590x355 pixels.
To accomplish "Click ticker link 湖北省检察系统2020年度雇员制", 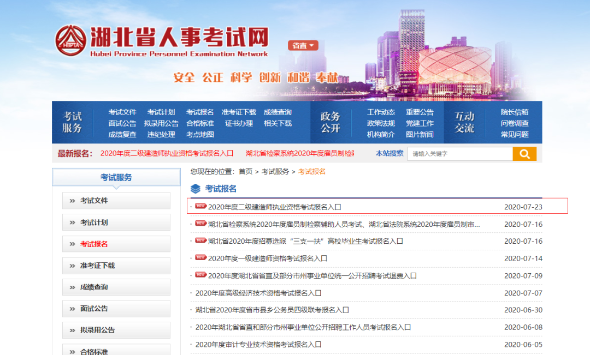I will pyautogui.click(x=300, y=153).
